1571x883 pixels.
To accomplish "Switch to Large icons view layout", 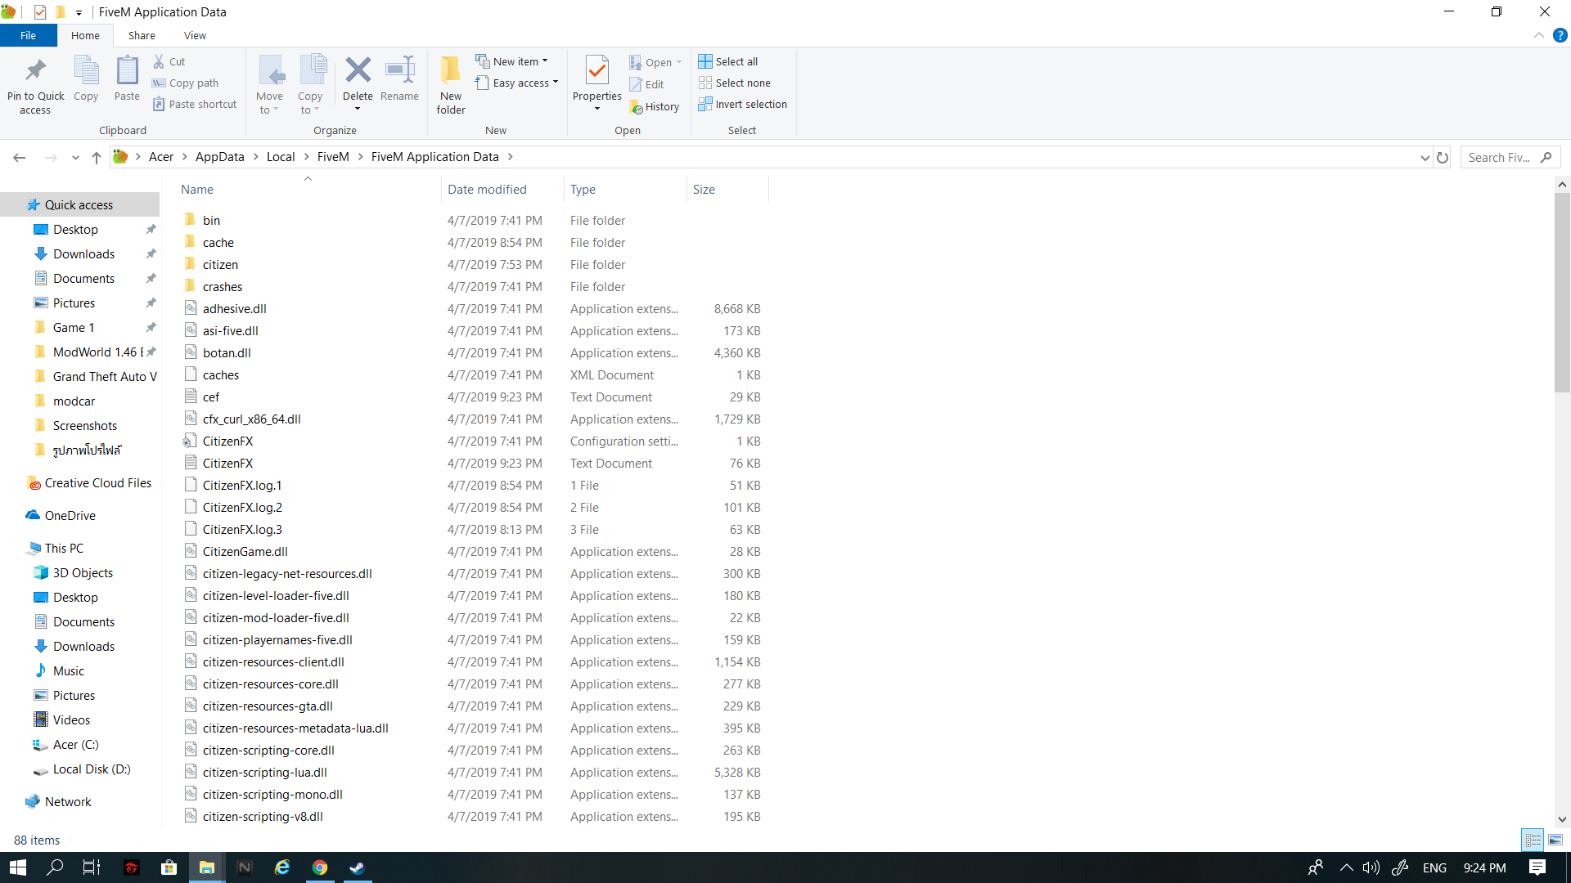I will click(1555, 840).
